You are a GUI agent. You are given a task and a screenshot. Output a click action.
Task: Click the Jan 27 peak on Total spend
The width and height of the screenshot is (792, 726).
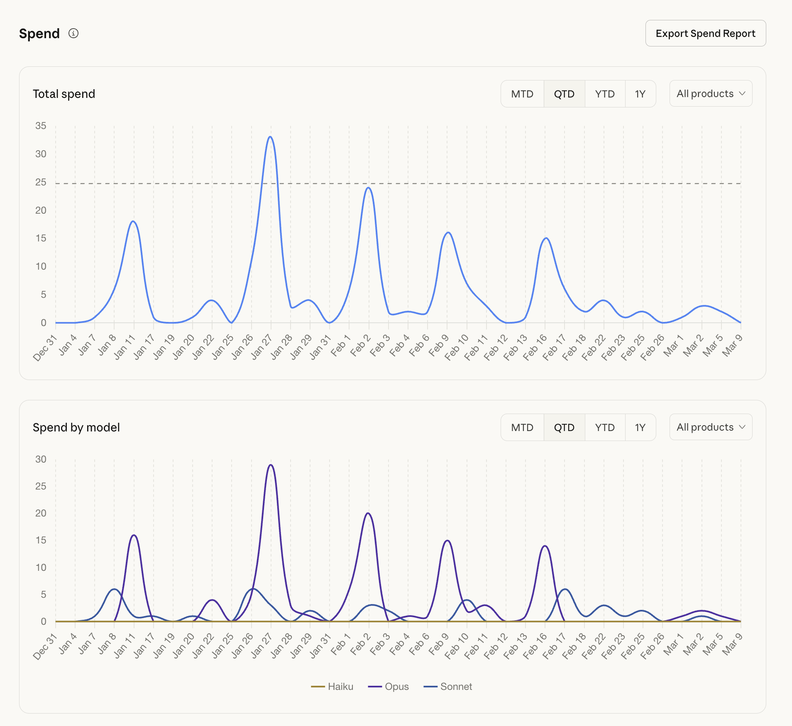(x=270, y=137)
